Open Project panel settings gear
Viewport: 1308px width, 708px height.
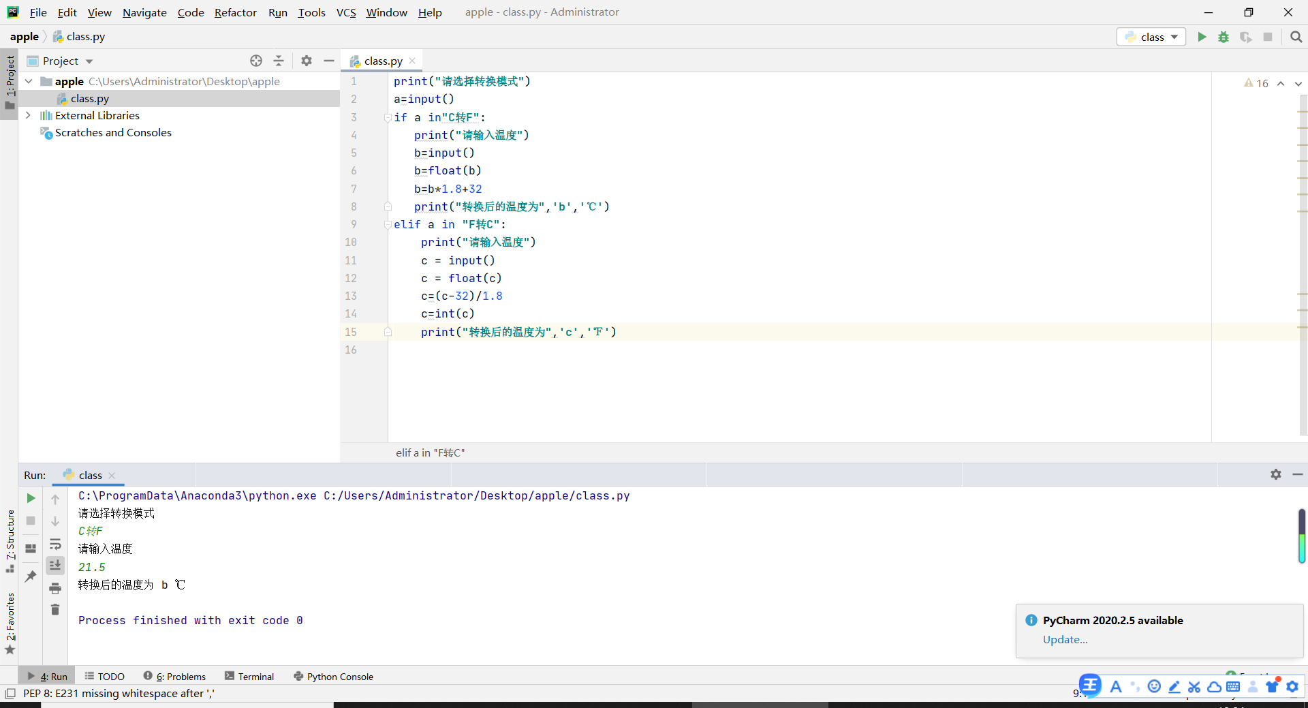(307, 61)
